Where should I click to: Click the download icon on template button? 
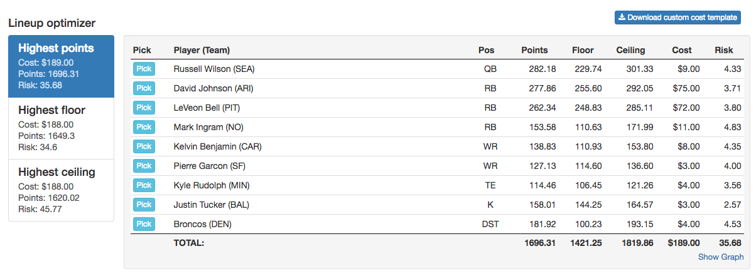622,18
